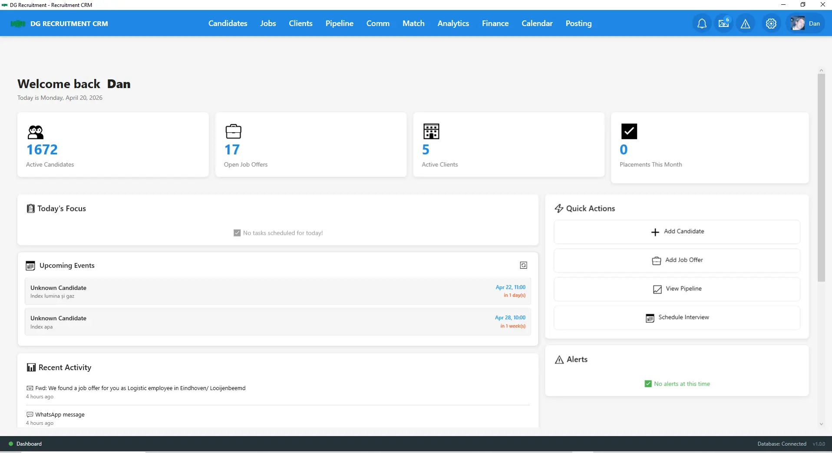Click the Add Job Offer button
Viewport: 832px width, 453px height.
[677, 260]
